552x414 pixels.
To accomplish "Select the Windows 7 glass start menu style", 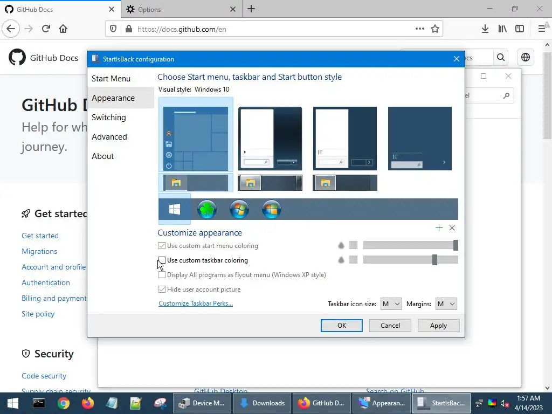I will click(270, 139).
